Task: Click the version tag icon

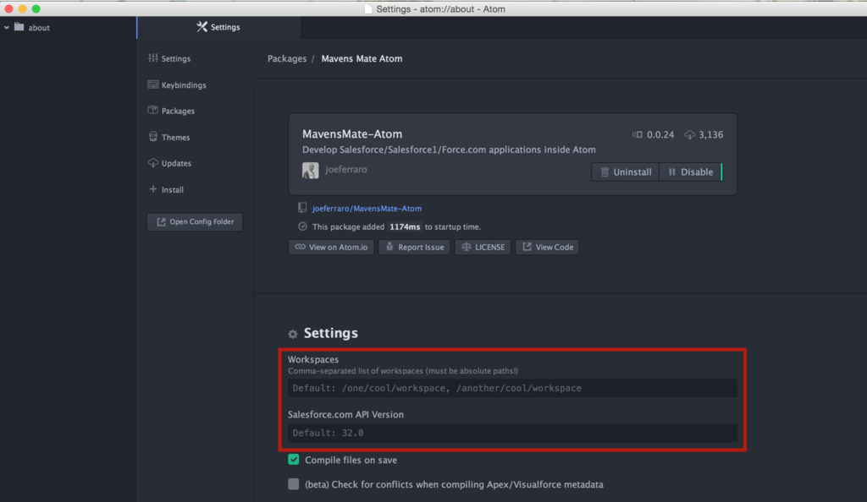Action: (x=638, y=134)
